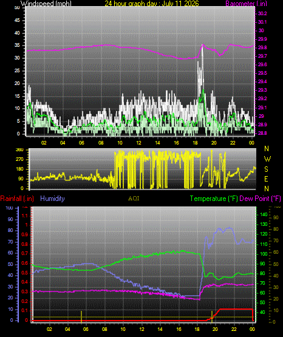Click the '45' windspeed scale value
The width and height of the screenshot is (283, 337).
pyautogui.click(x=17, y=21)
